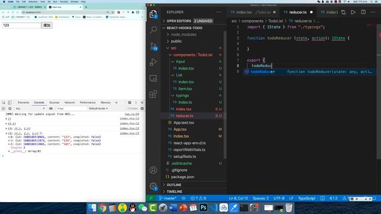Switch to the reducer.ts editor tab
The width and height of the screenshot is (381, 214).
(298, 12)
